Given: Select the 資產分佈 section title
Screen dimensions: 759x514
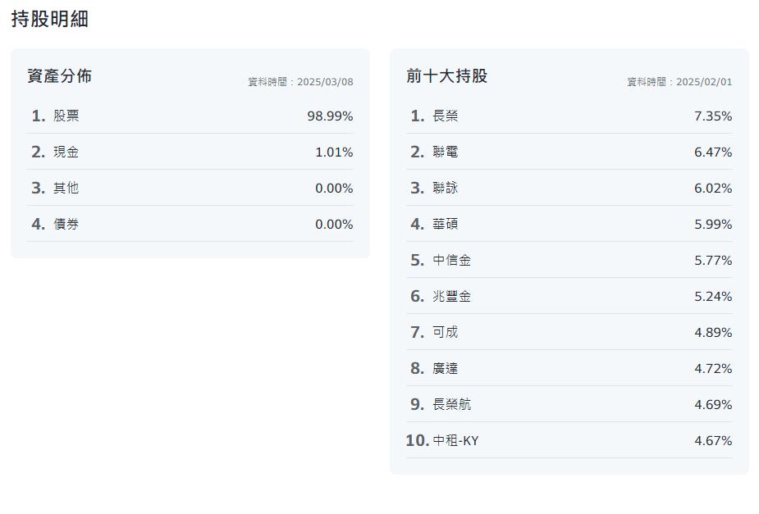Looking at the screenshot, I should (x=60, y=76).
